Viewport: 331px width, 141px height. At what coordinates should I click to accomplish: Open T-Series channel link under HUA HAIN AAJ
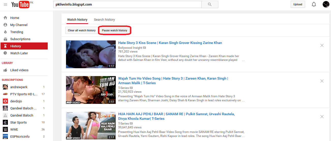(x=124, y=124)
